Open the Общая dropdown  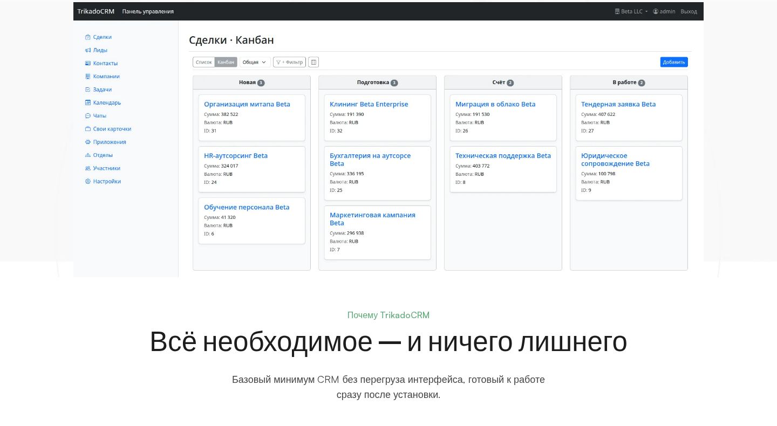pos(255,62)
